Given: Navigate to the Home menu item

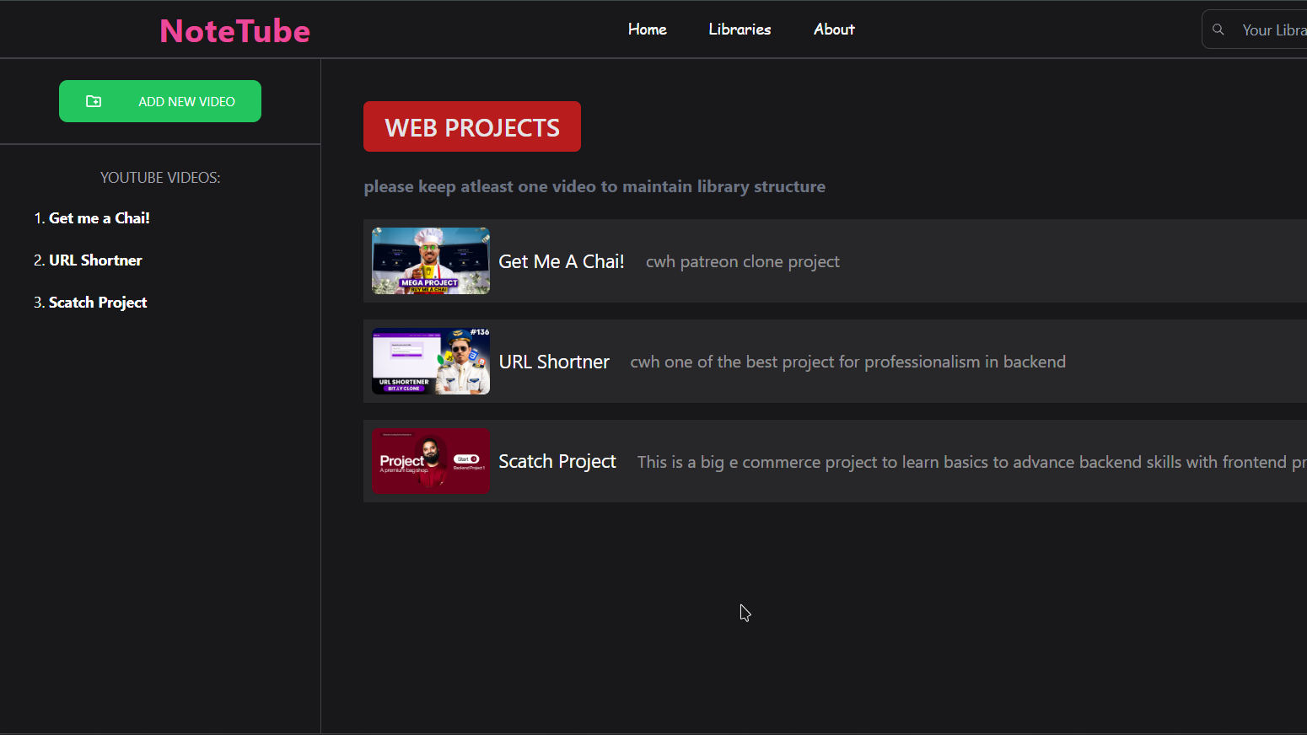Looking at the screenshot, I should click(x=647, y=29).
